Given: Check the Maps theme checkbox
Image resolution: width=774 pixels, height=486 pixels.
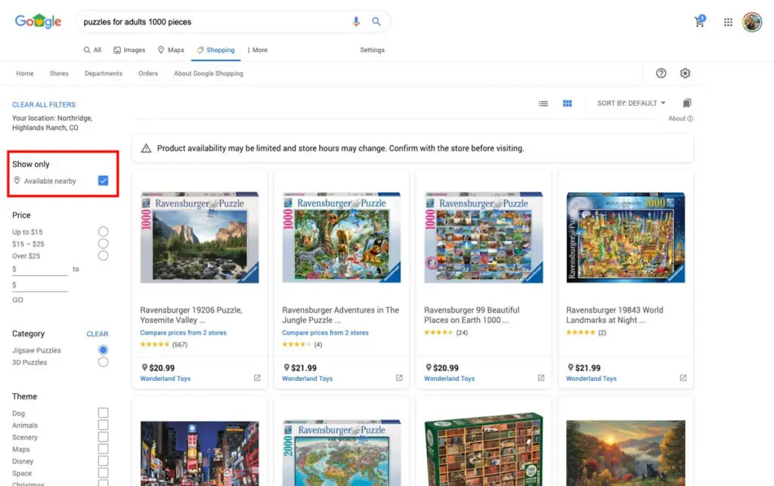Looking at the screenshot, I should [103, 449].
